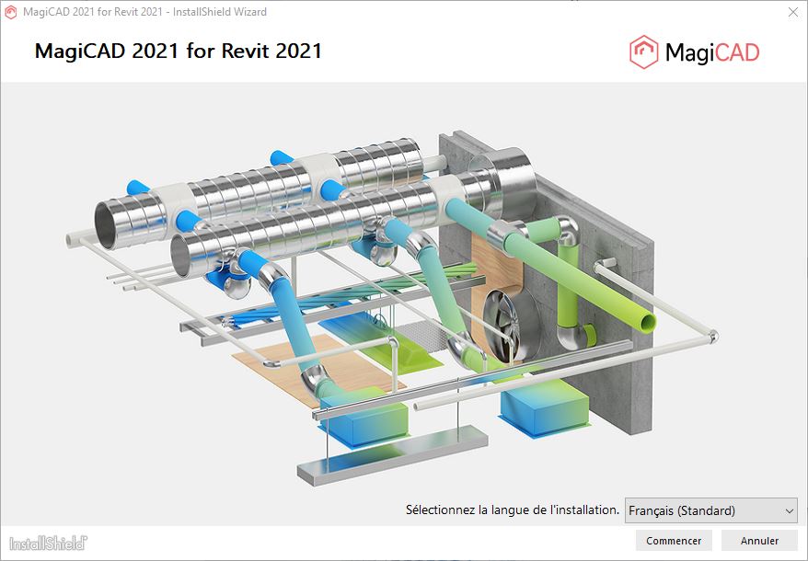Viewport: 808px width, 561px height.
Task: Click the MagiCAD 2021 for Revit 2021 heading
Action: click(x=178, y=52)
